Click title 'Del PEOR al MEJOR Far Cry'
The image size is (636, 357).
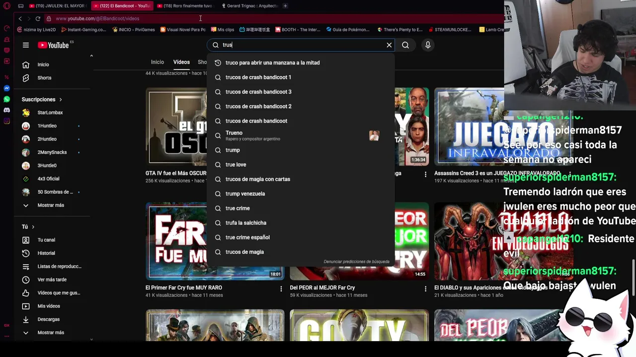[322, 288]
